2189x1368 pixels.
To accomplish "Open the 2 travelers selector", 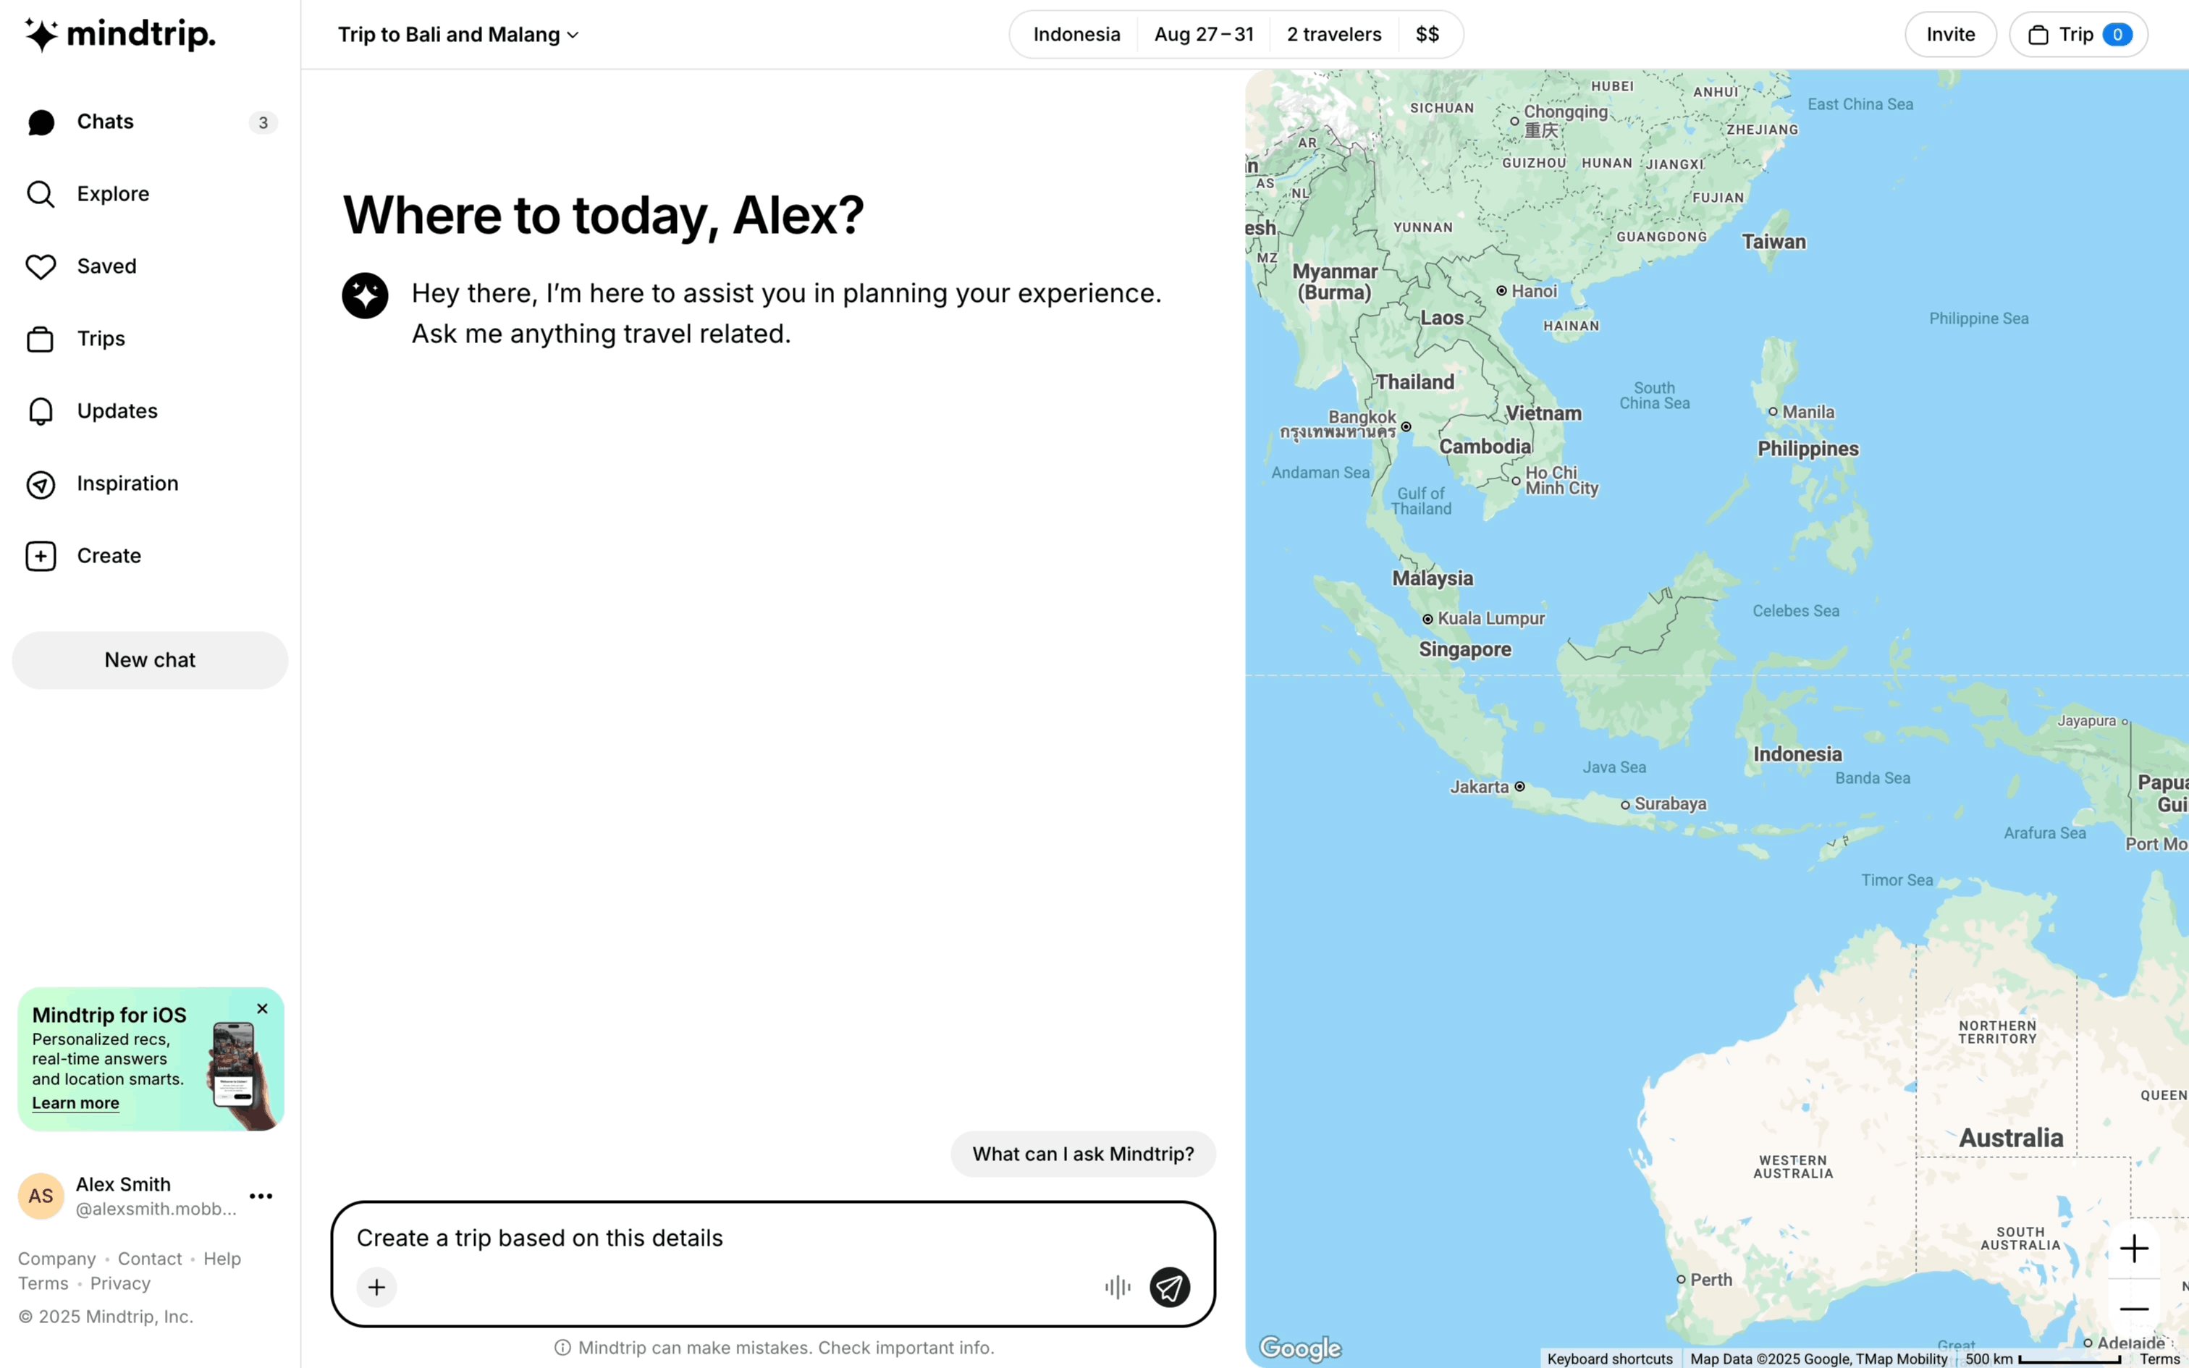I will tap(1333, 35).
